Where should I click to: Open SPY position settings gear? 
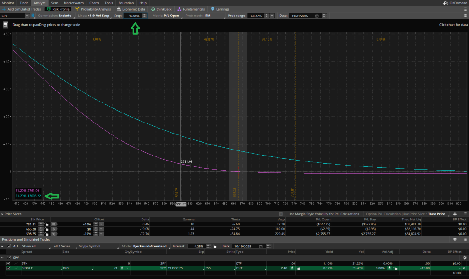(465, 258)
